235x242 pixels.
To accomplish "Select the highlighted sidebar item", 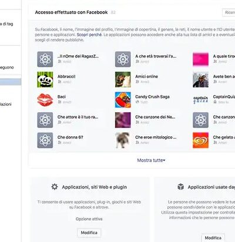I will tap(11, 82).
